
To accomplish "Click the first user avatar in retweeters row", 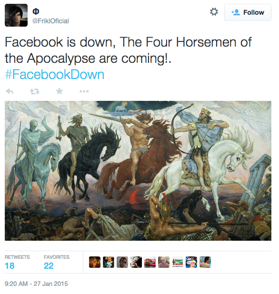I will click(95, 262).
